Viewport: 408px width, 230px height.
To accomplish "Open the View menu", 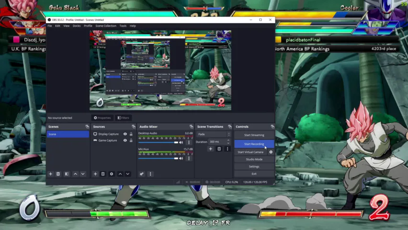I will click(x=67, y=26).
